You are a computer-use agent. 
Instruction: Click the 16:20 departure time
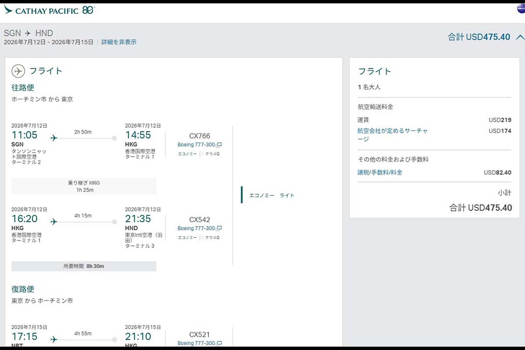point(24,218)
